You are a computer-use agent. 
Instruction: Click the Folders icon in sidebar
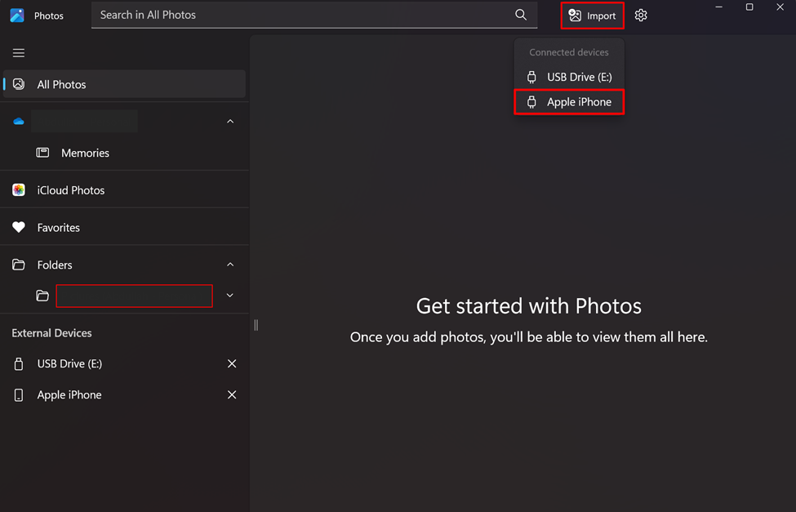(19, 265)
